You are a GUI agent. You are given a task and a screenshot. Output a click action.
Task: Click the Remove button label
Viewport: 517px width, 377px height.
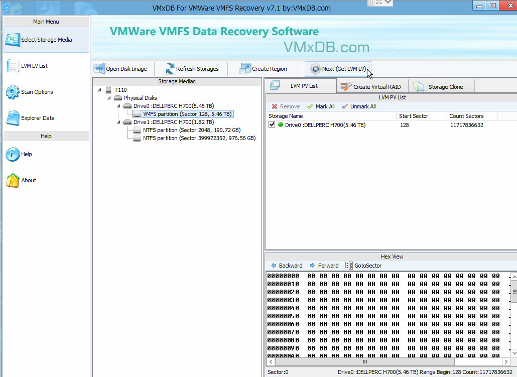pyautogui.click(x=290, y=106)
